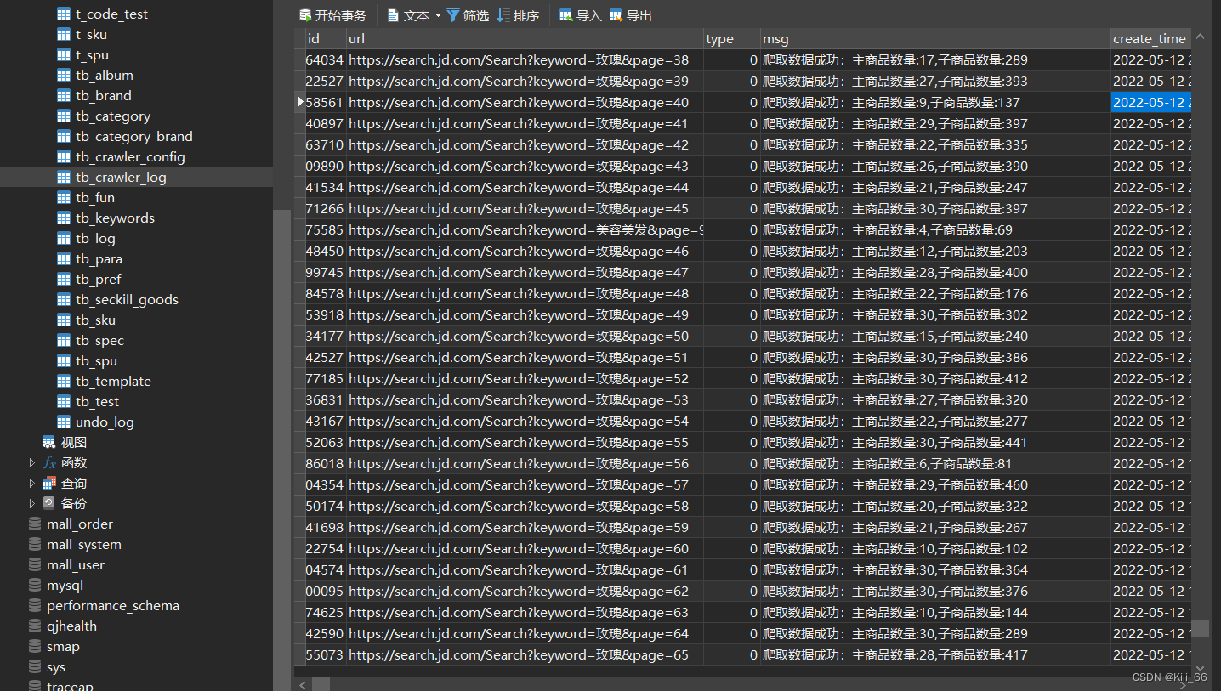
Task: Click the 备份 (Backup) icon in sidebar
Action: (x=48, y=503)
